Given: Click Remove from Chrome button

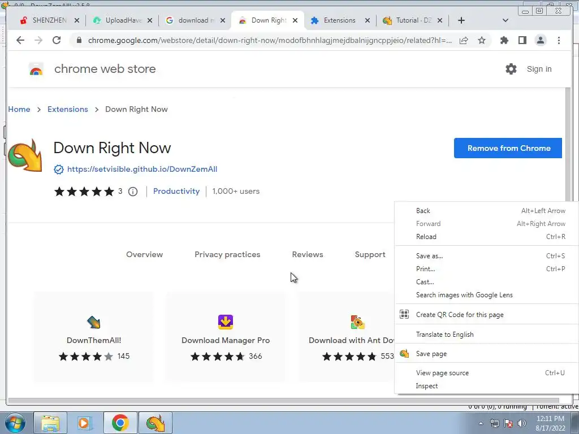Looking at the screenshot, I should pos(508,149).
